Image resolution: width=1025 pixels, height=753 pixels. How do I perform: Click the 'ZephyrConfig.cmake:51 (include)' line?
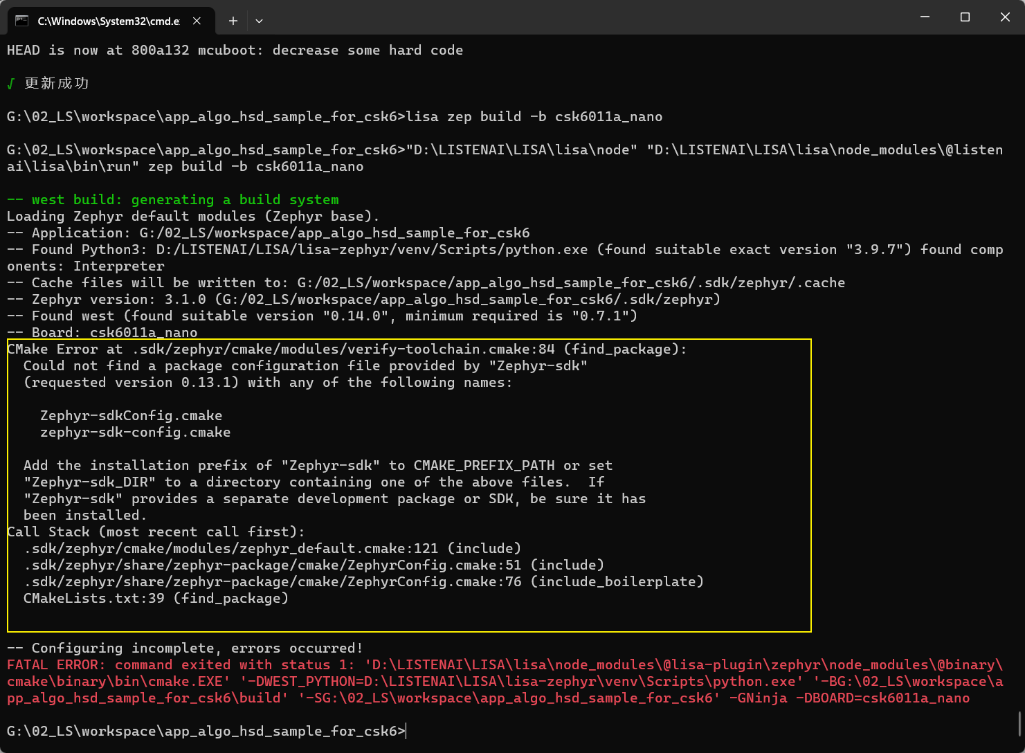(314, 565)
